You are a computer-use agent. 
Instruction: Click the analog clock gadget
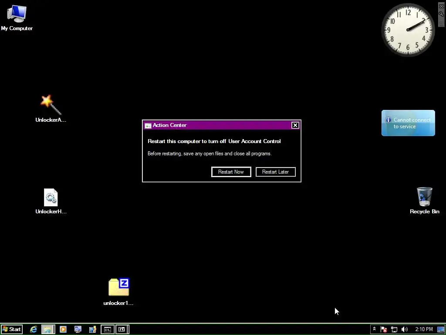tap(408, 30)
